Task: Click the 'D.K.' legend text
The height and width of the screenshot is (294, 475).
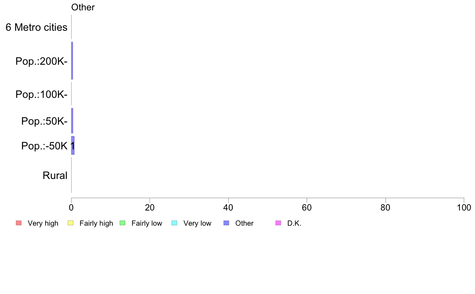Action: (x=294, y=223)
